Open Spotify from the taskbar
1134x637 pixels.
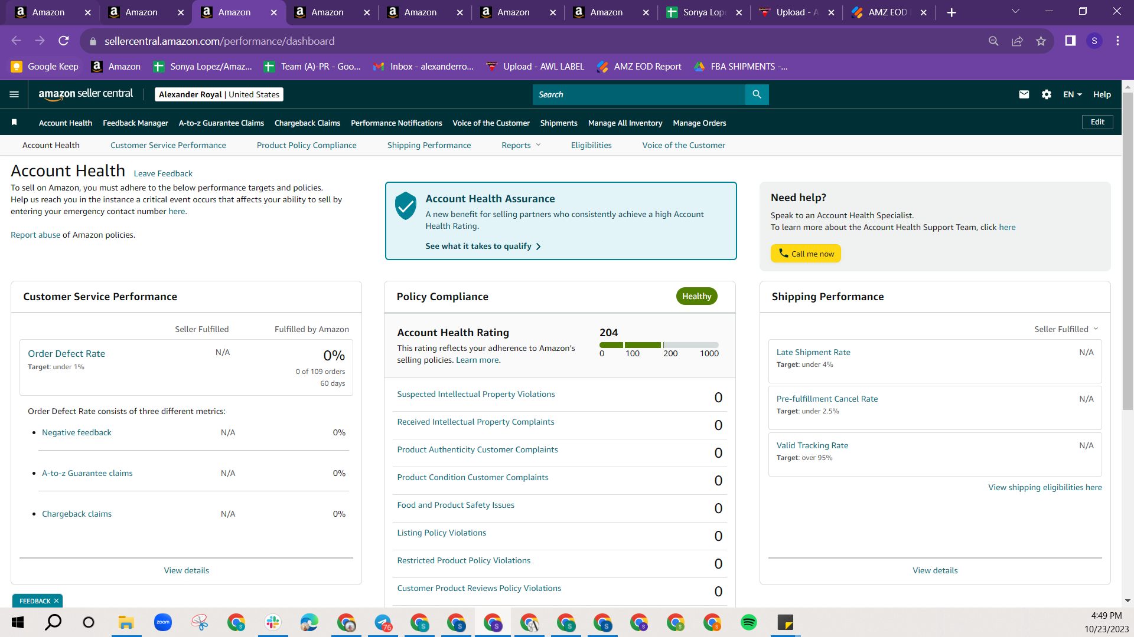pyautogui.click(x=749, y=622)
